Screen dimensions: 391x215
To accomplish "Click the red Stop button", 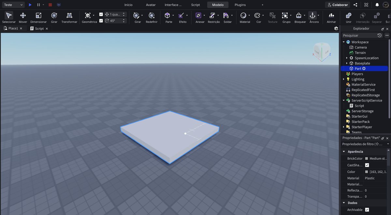I will pyautogui.click(x=50, y=5).
